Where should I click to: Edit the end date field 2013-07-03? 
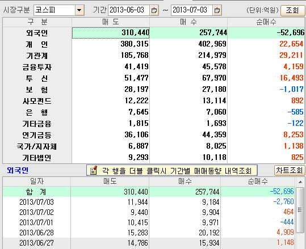pos(192,10)
